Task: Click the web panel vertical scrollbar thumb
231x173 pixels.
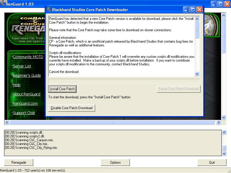Action: click(x=224, y=36)
